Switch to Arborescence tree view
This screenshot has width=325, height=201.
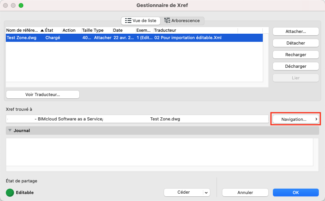pyautogui.click(x=182, y=21)
